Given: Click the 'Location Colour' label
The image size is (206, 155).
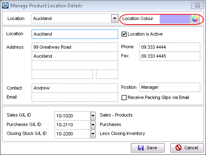Looking at the screenshot, I should (x=138, y=18).
